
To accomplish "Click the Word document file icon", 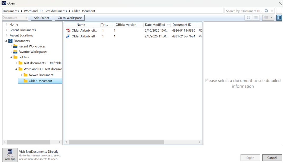I will [x=68, y=36].
